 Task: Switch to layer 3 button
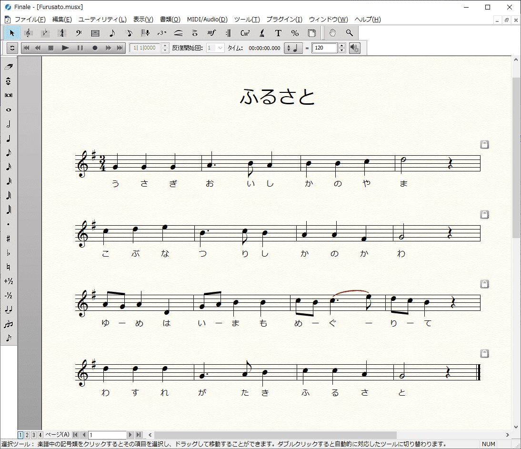(33, 435)
